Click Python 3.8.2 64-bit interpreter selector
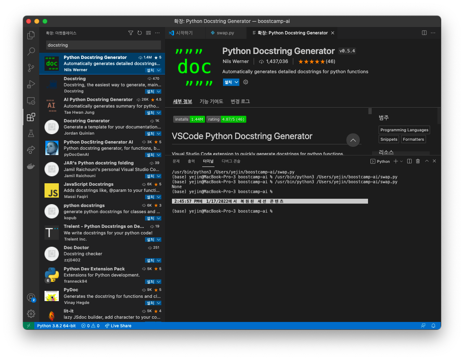This screenshot has height=360, width=464. 56,326
